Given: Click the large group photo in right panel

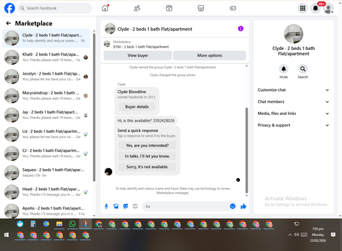Looking at the screenshot, I should coord(293,34).
